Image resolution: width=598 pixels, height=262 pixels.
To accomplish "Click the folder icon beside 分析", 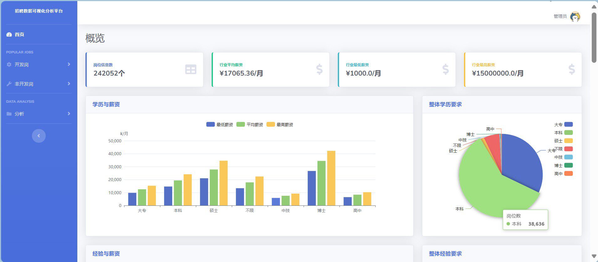I will (x=9, y=114).
